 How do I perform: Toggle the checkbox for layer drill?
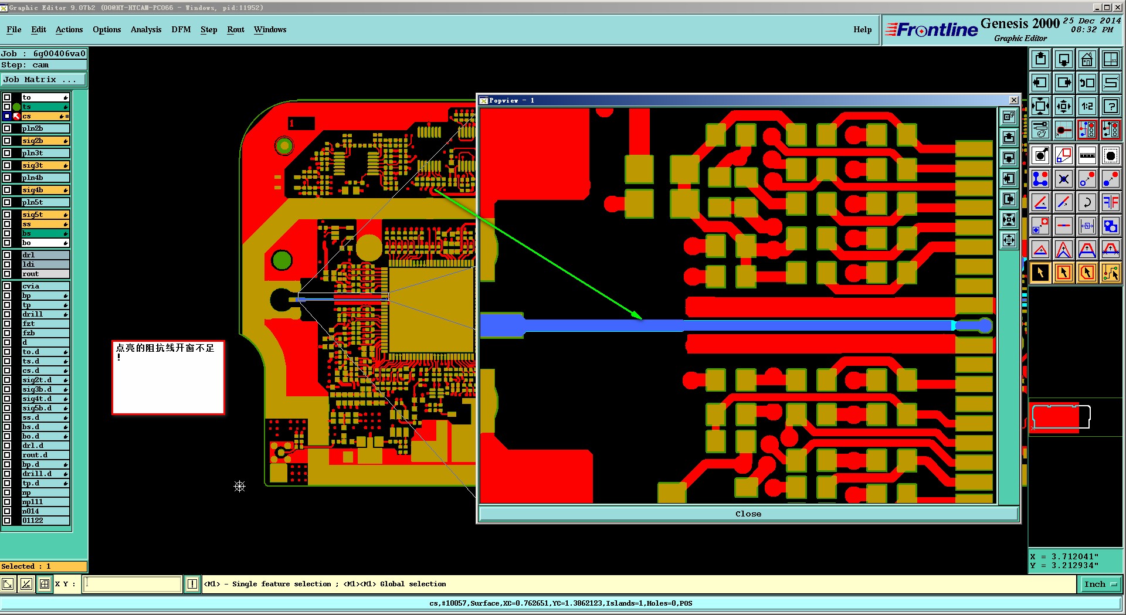(x=7, y=314)
